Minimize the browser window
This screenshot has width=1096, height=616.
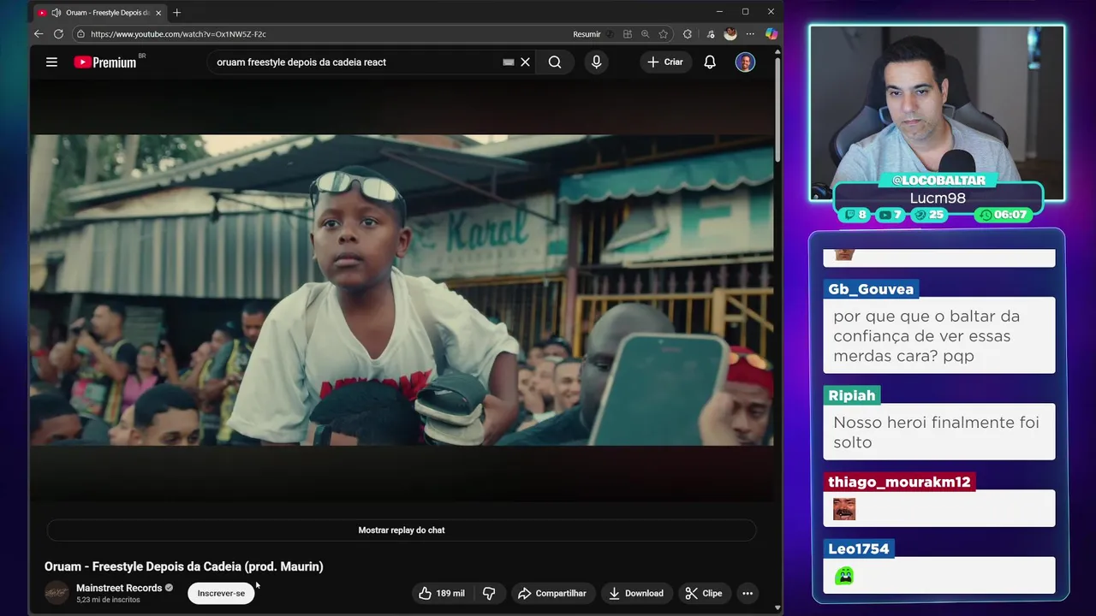(720, 12)
